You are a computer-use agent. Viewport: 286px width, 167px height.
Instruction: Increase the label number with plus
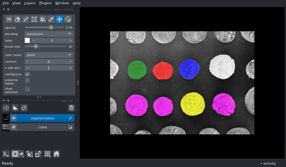pos(70,41)
